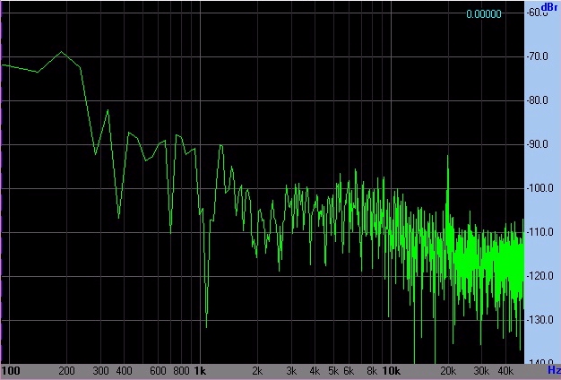Viewport: 561px width, 380px height.
Task: Click the spectrum peak near 20k
Action: point(447,156)
